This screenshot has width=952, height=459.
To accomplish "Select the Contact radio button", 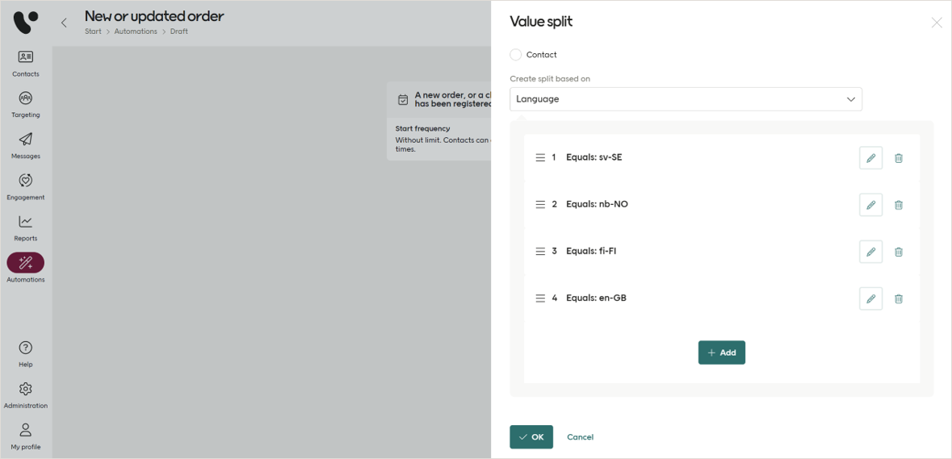I will 515,55.
